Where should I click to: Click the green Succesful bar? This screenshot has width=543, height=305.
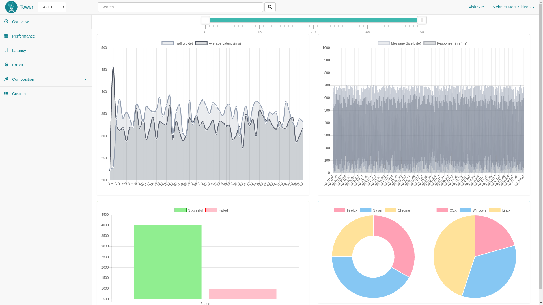point(168,262)
